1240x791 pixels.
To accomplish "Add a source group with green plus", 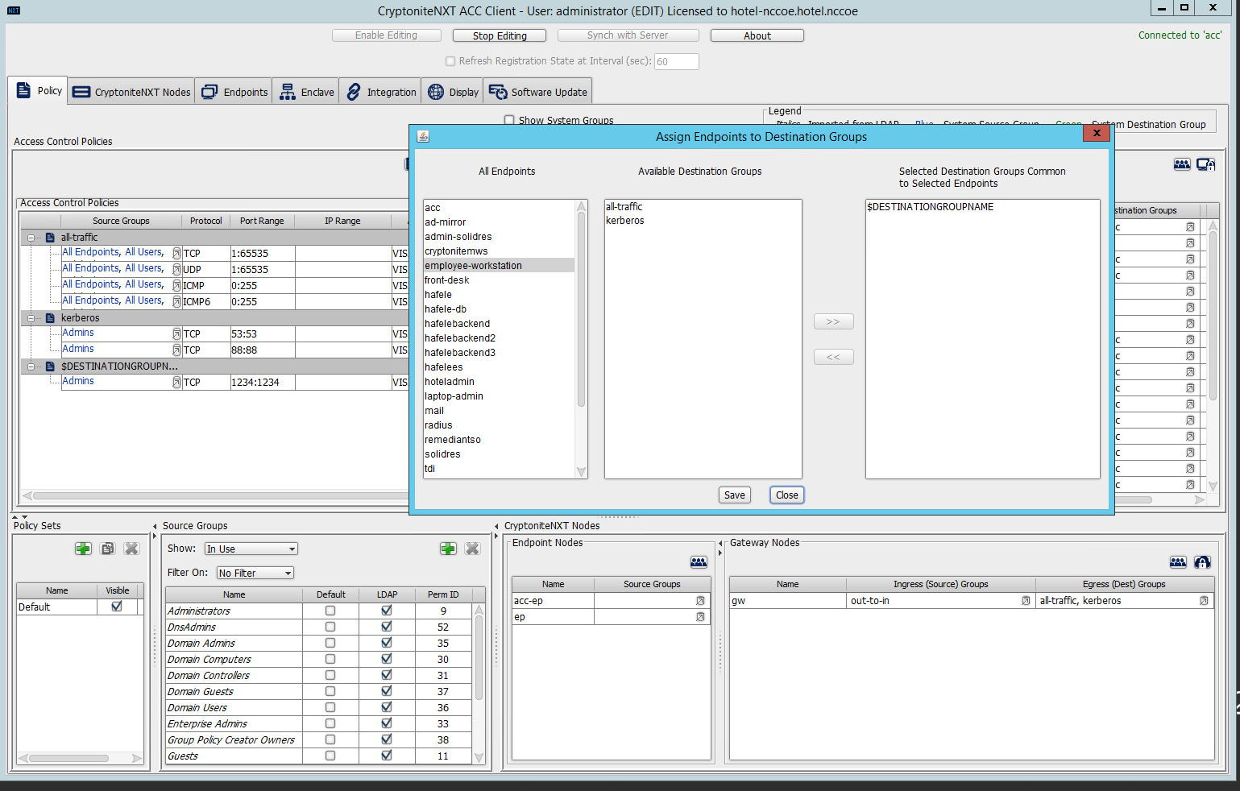I will click(448, 549).
